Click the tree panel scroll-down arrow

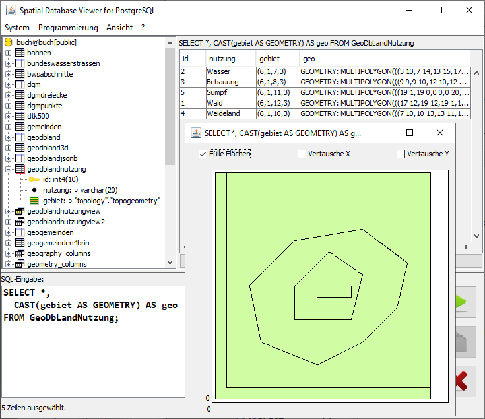click(170, 263)
